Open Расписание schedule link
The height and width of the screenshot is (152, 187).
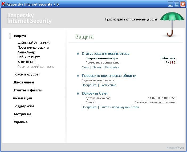click(108, 85)
